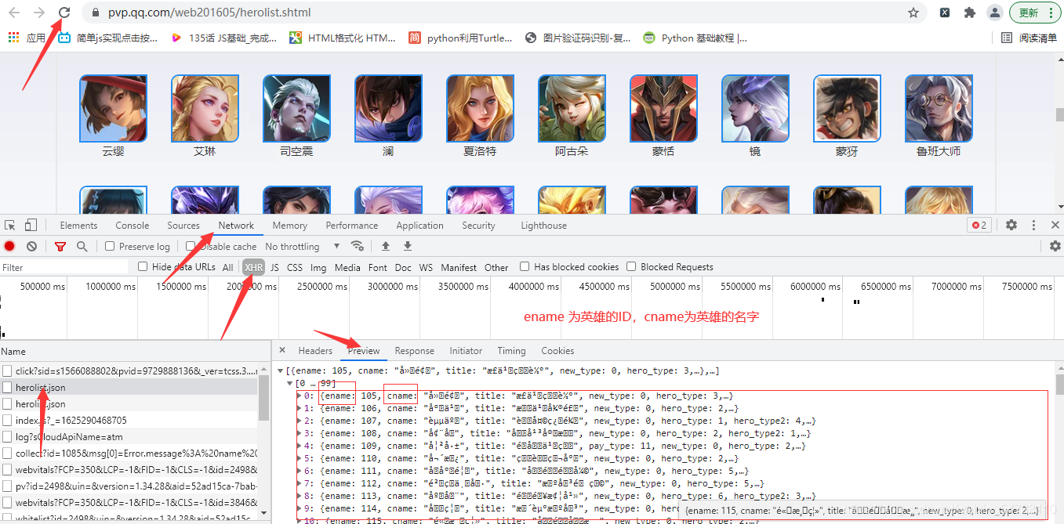The height and width of the screenshot is (524, 1064).
Task: Open network search magnifier
Action: (x=82, y=246)
